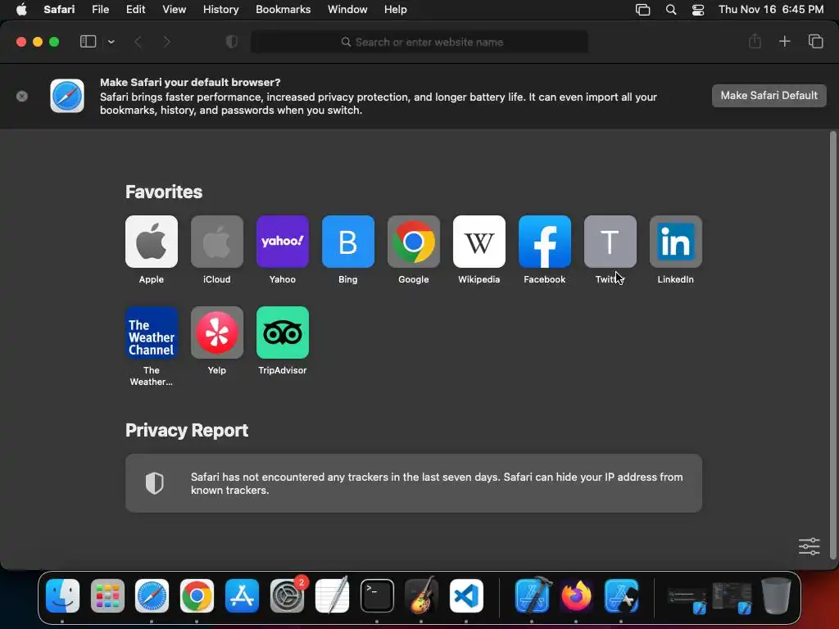Open TextEdit from the Dock
Image resolution: width=839 pixels, height=629 pixels.
click(x=333, y=595)
